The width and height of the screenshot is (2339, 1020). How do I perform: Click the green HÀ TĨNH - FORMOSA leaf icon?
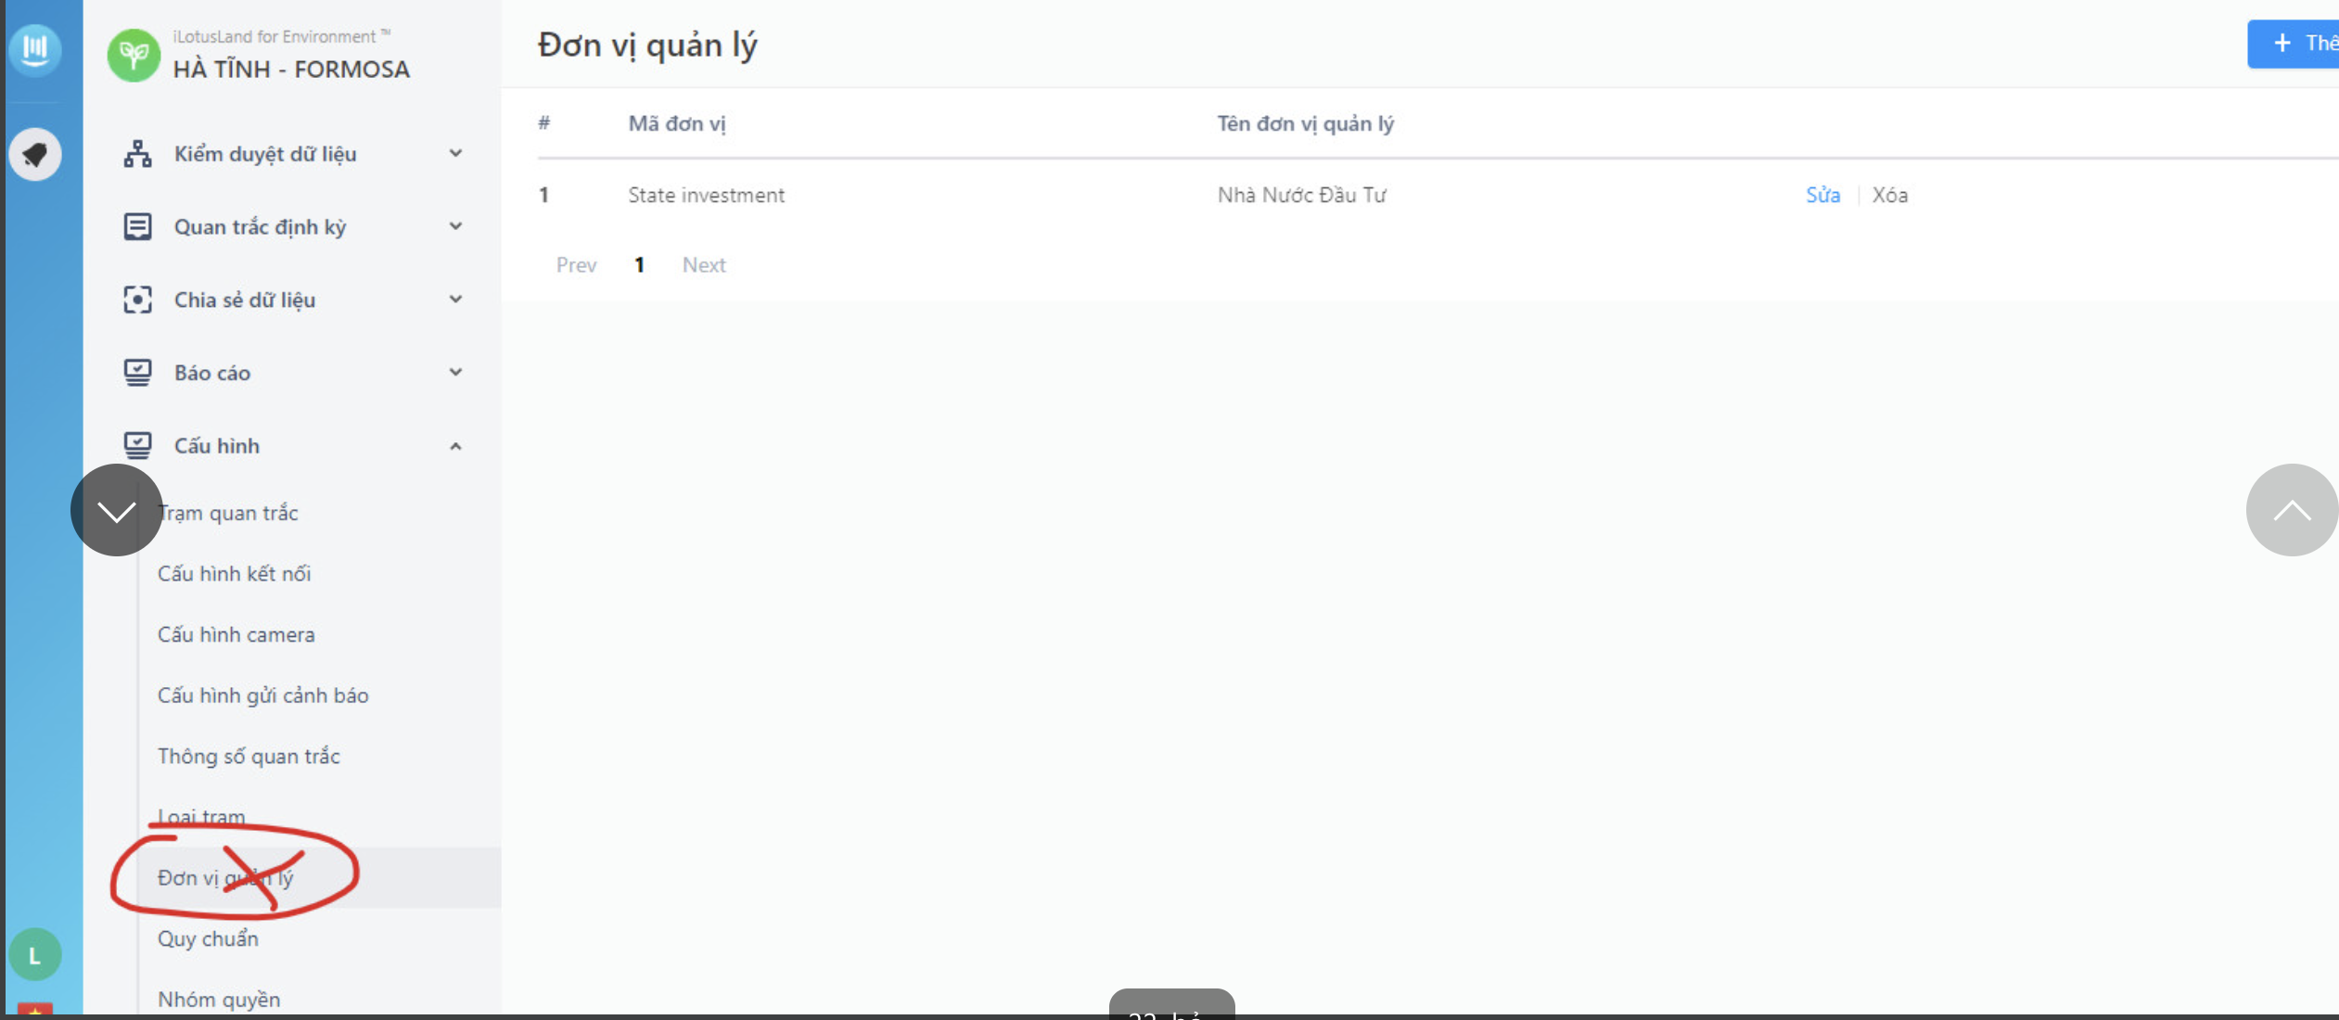[134, 56]
